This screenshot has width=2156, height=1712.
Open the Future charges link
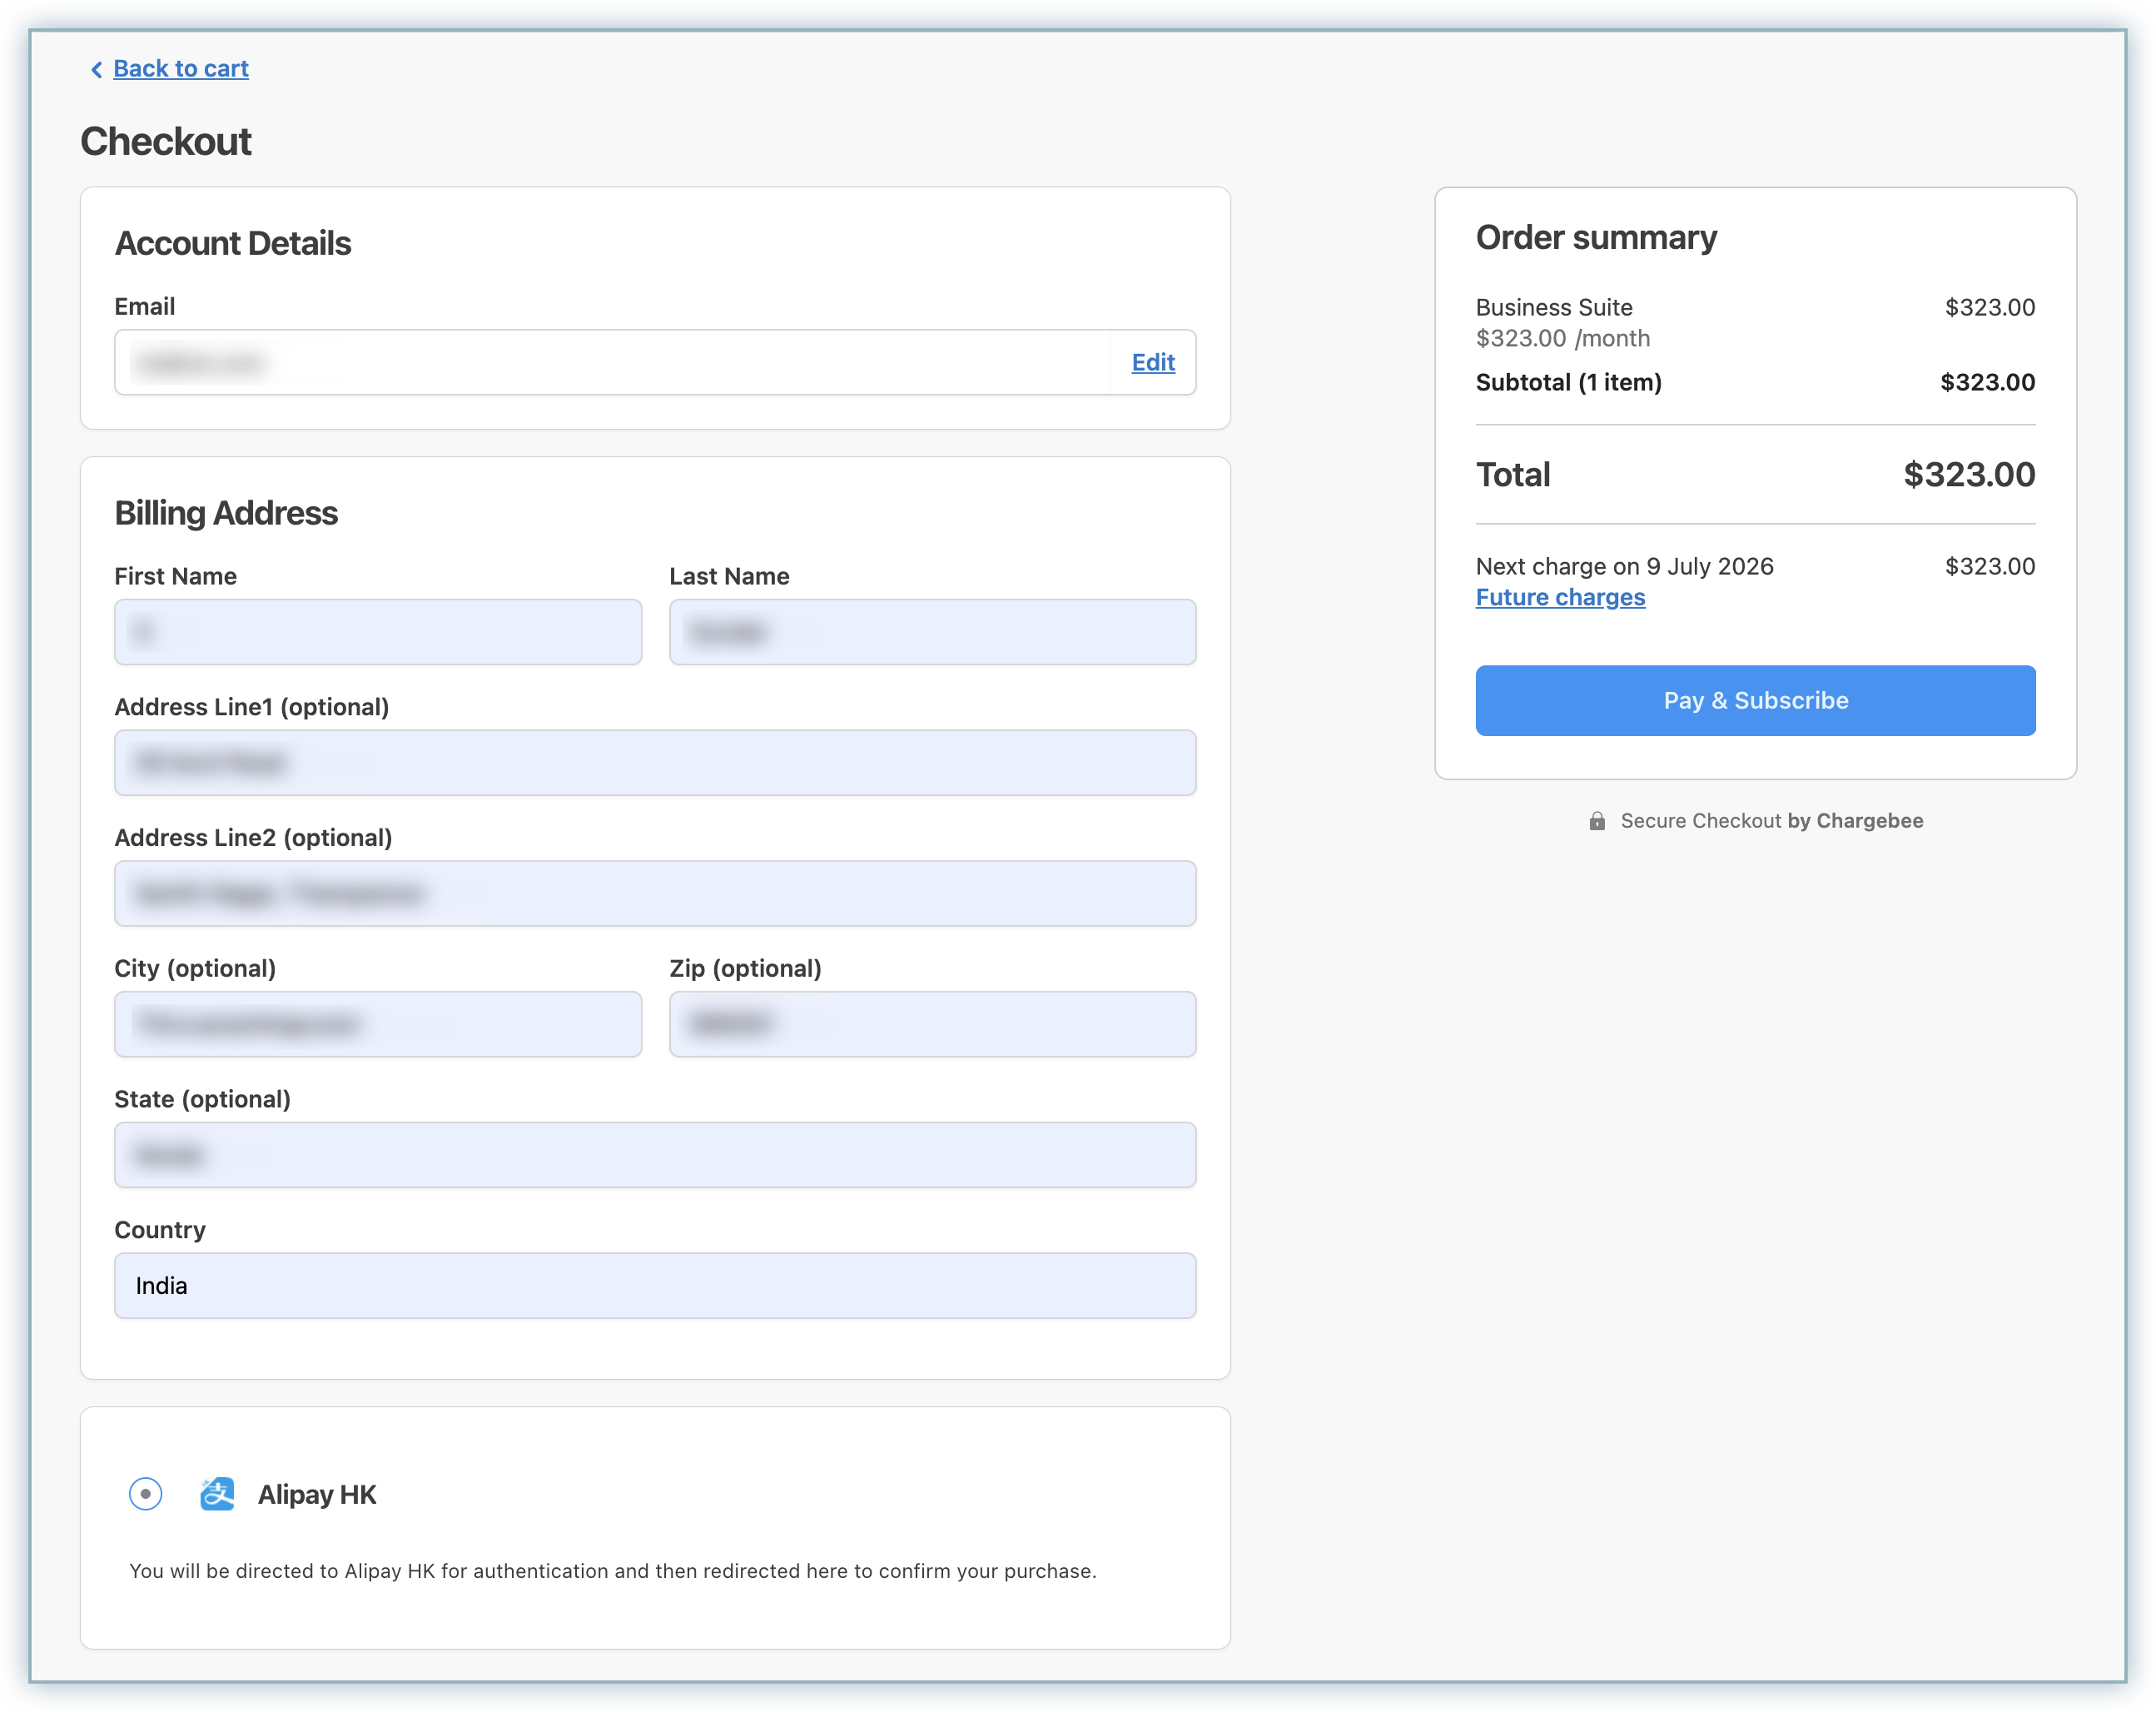pyautogui.click(x=1560, y=597)
